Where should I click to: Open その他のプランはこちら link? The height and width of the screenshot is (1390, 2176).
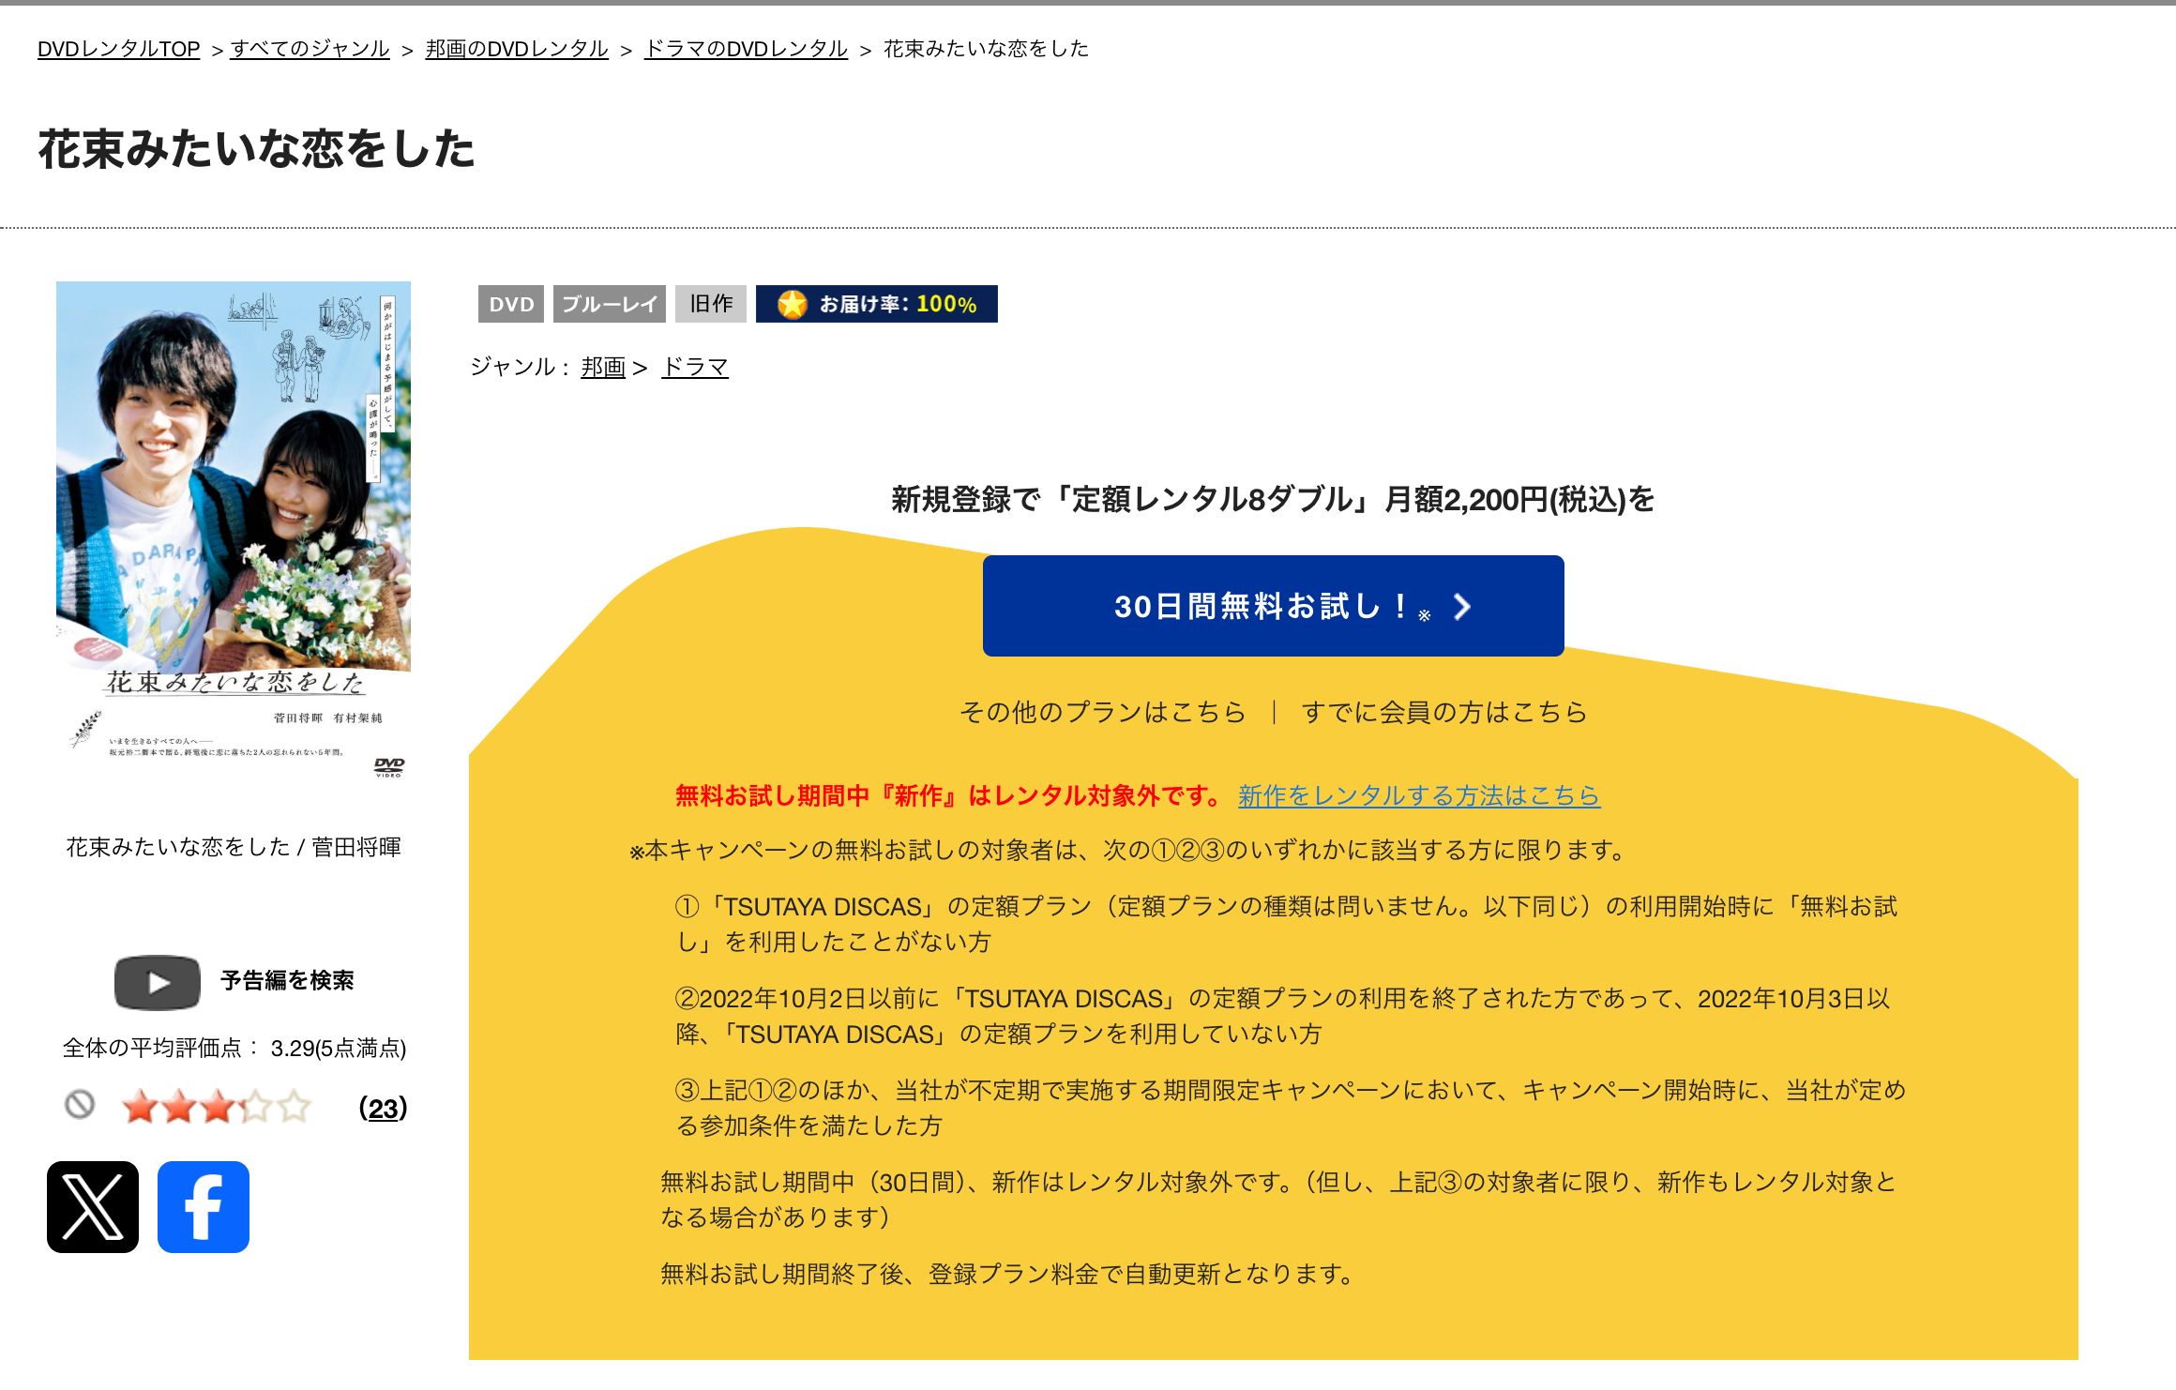click(1103, 712)
